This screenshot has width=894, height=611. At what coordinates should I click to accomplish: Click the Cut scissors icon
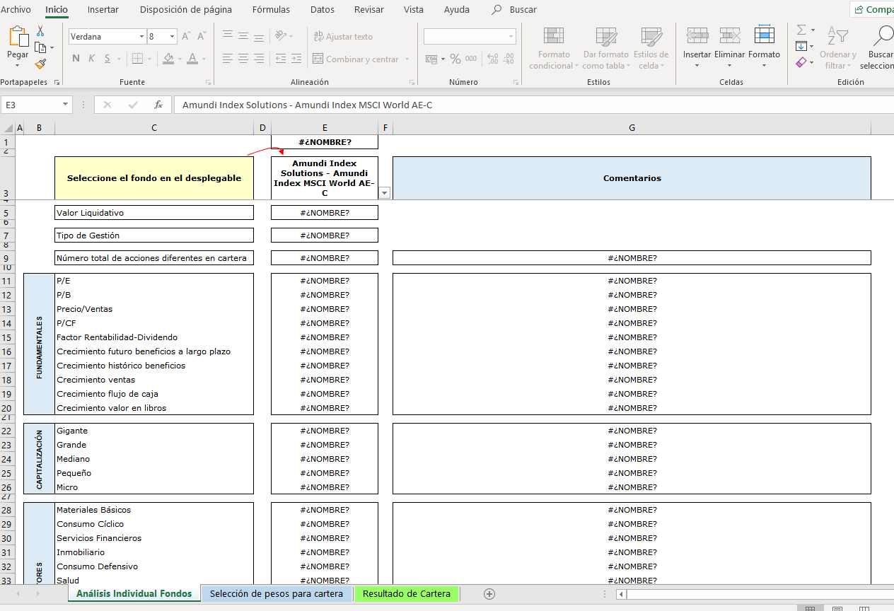point(40,31)
